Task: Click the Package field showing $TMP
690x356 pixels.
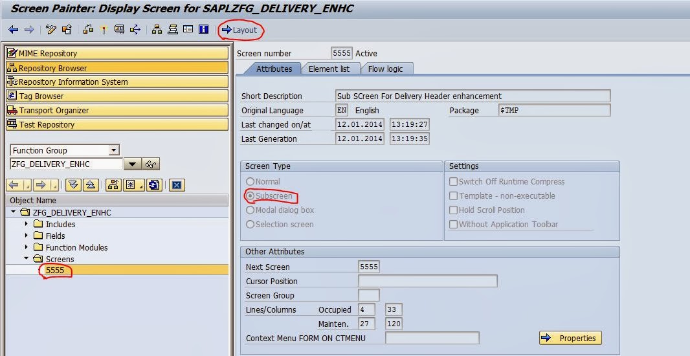Action: pyautogui.click(x=555, y=110)
